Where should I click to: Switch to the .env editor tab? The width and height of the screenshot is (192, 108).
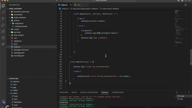[x=79, y=5]
